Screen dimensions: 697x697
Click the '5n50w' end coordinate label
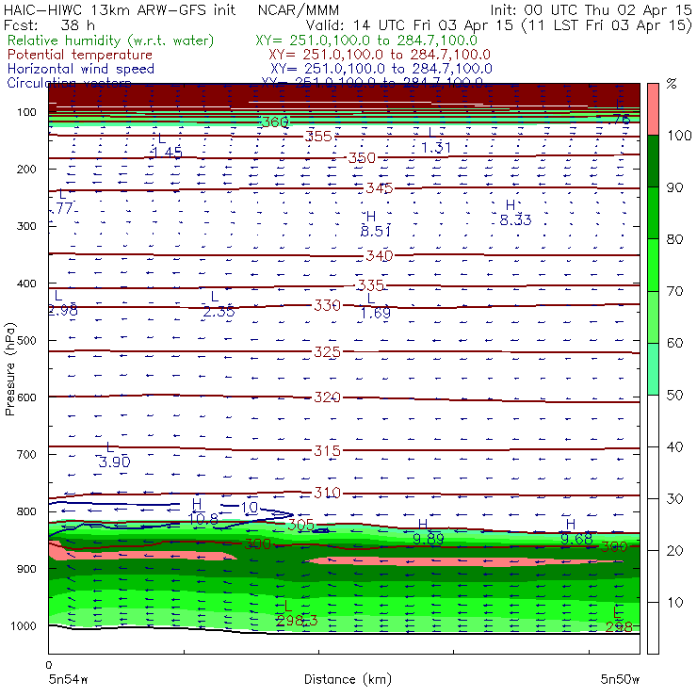tap(620, 679)
